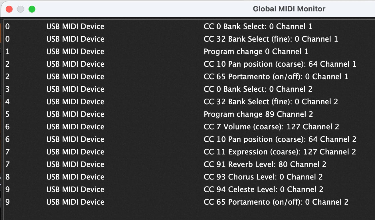
Task: Click the CC 7 Volume 127 message
Action: 271,127
